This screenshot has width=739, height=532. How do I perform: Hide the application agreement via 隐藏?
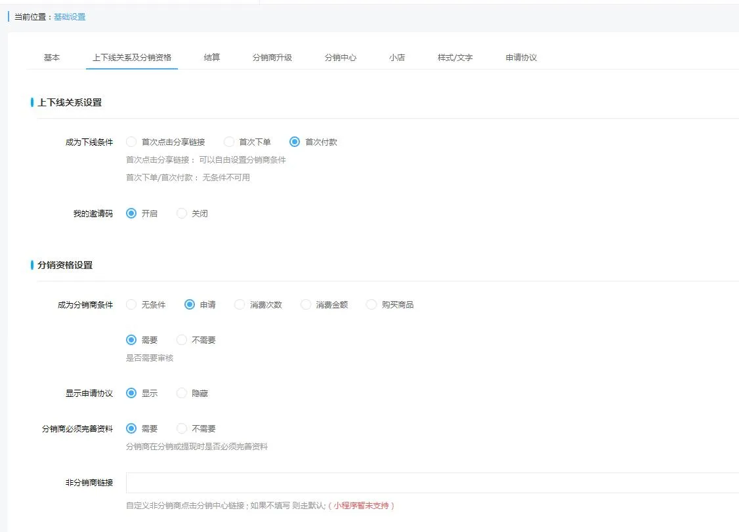pyautogui.click(x=182, y=393)
